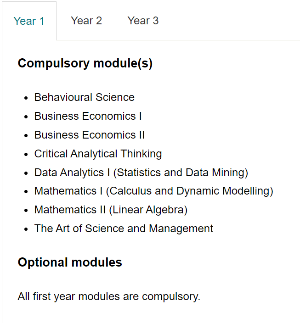Click the bullet beside Data Analytics I

coord(26,173)
